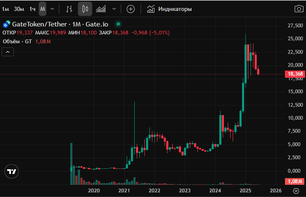This screenshot has height=197, width=306.
Task: Expand the chart style dropdown chevron
Action: [114, 9]
